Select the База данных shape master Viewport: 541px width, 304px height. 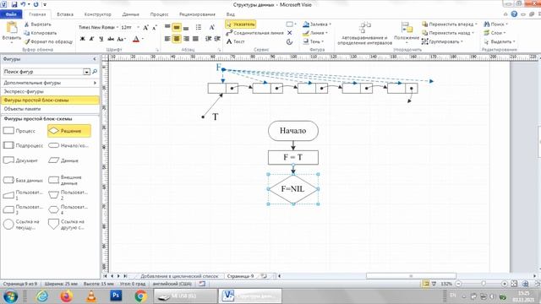coord(23,180)
